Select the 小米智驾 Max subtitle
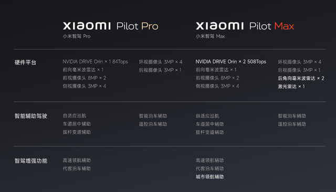Image resolution: width=336 pixels, height=192 pixels. point(210,36)
